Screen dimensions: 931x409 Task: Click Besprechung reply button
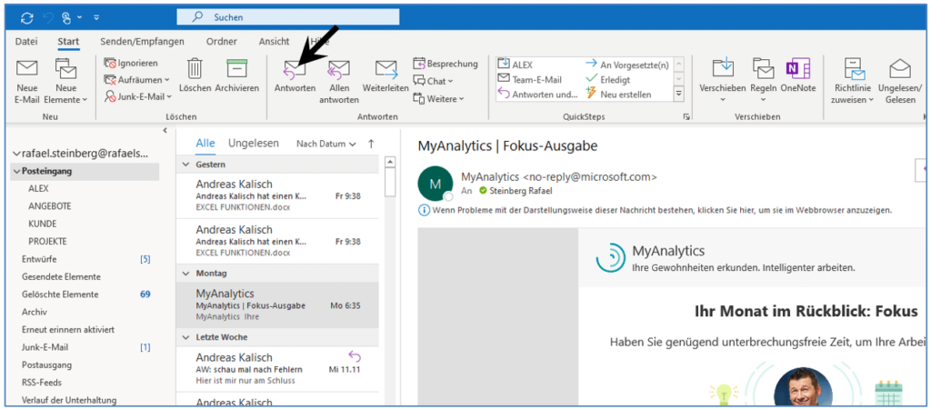pyautogui.click(x=445, y=64)
